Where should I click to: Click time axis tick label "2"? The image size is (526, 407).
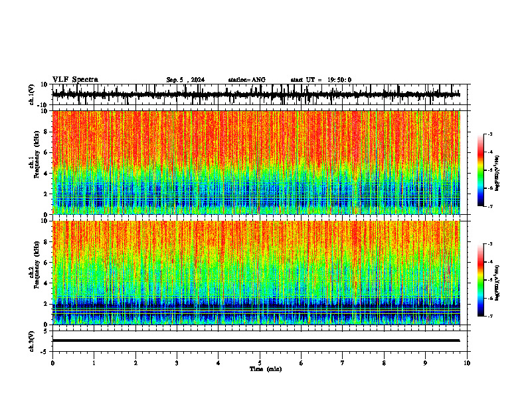(135, 363)
